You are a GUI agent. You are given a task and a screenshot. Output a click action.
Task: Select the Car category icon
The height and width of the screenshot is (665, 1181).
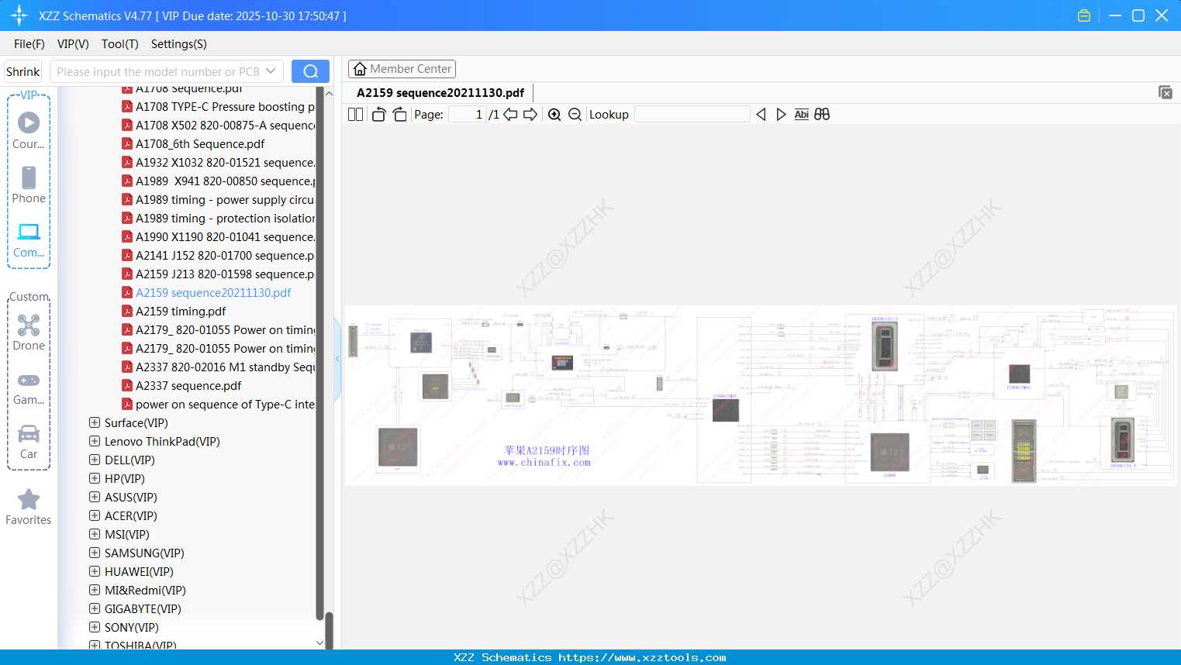point(29,442)
